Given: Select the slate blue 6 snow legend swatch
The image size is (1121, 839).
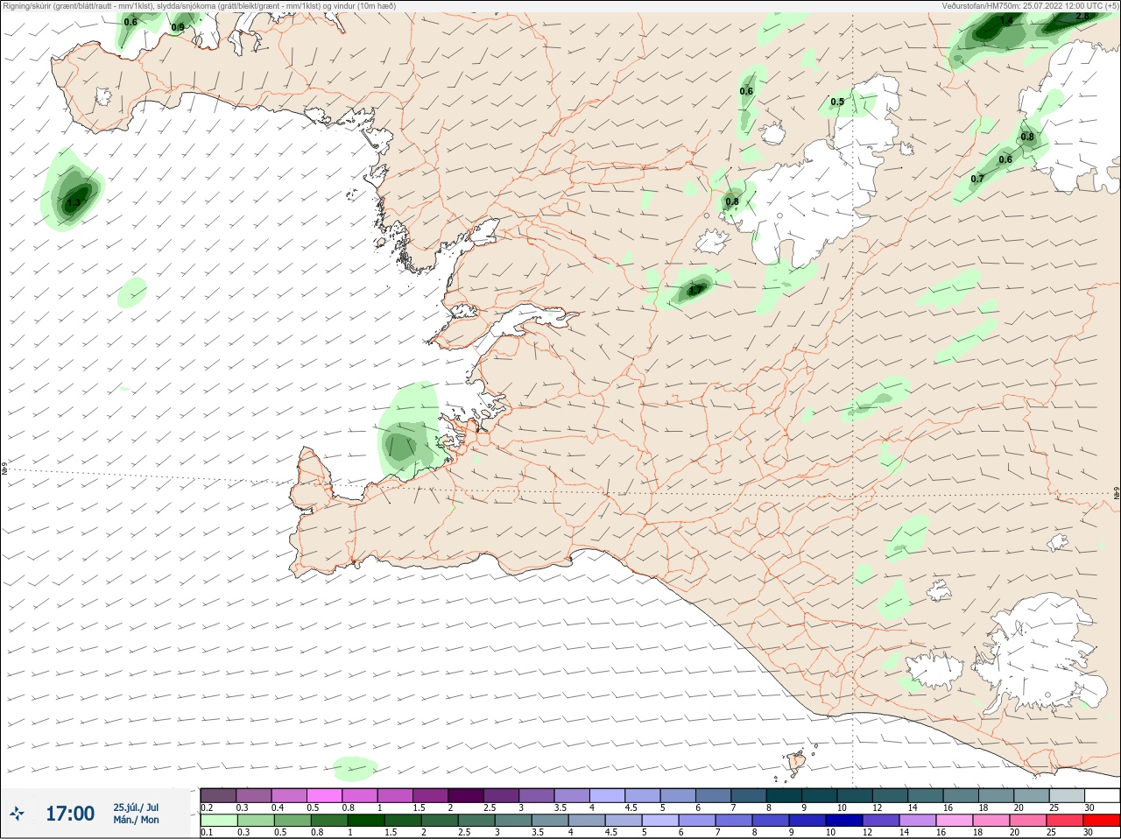Looking at the screenshot, I should click(713, 796).
